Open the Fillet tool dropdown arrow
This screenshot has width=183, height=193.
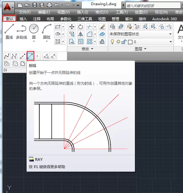click(95, 34)
